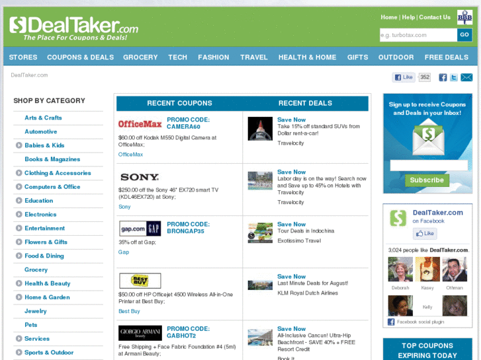
Task: Open the GIFTS menu
Action: 358,57
